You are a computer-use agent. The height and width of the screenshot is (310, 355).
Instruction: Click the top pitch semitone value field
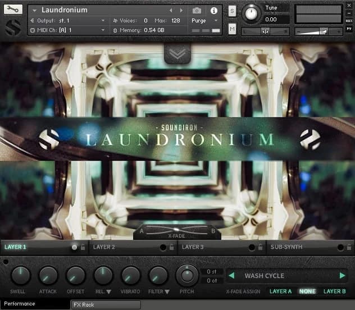point(212,272)
